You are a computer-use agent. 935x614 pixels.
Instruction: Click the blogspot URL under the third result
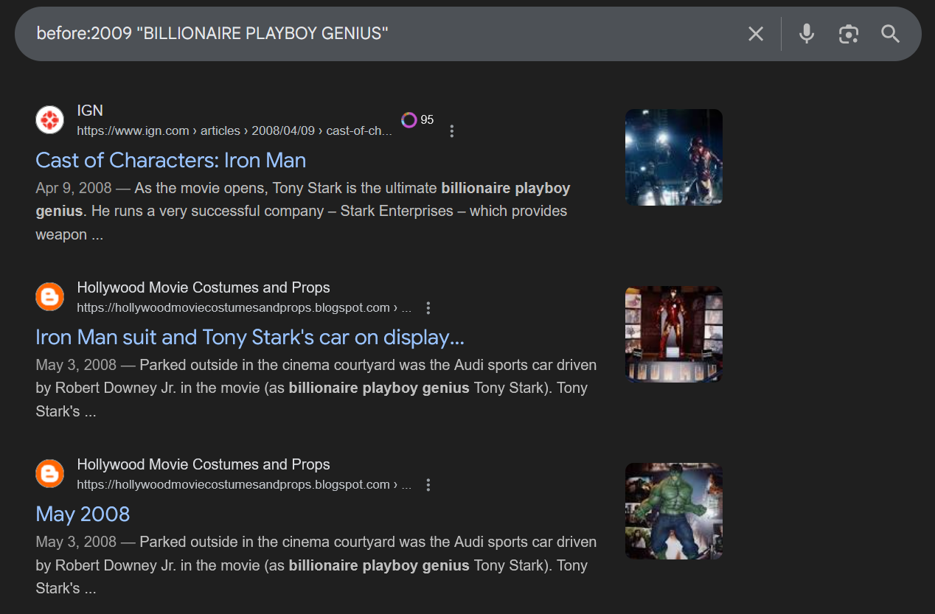(244, 484)
